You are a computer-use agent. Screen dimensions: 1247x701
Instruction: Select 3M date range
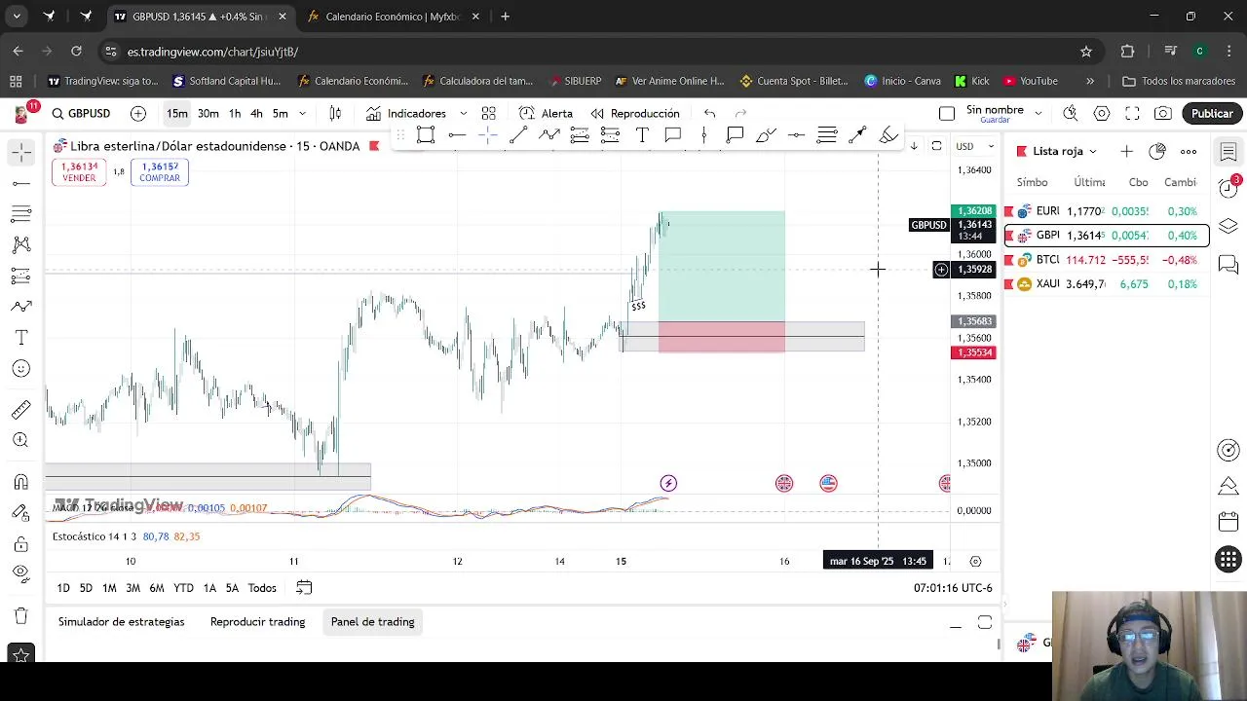[132, 588]
